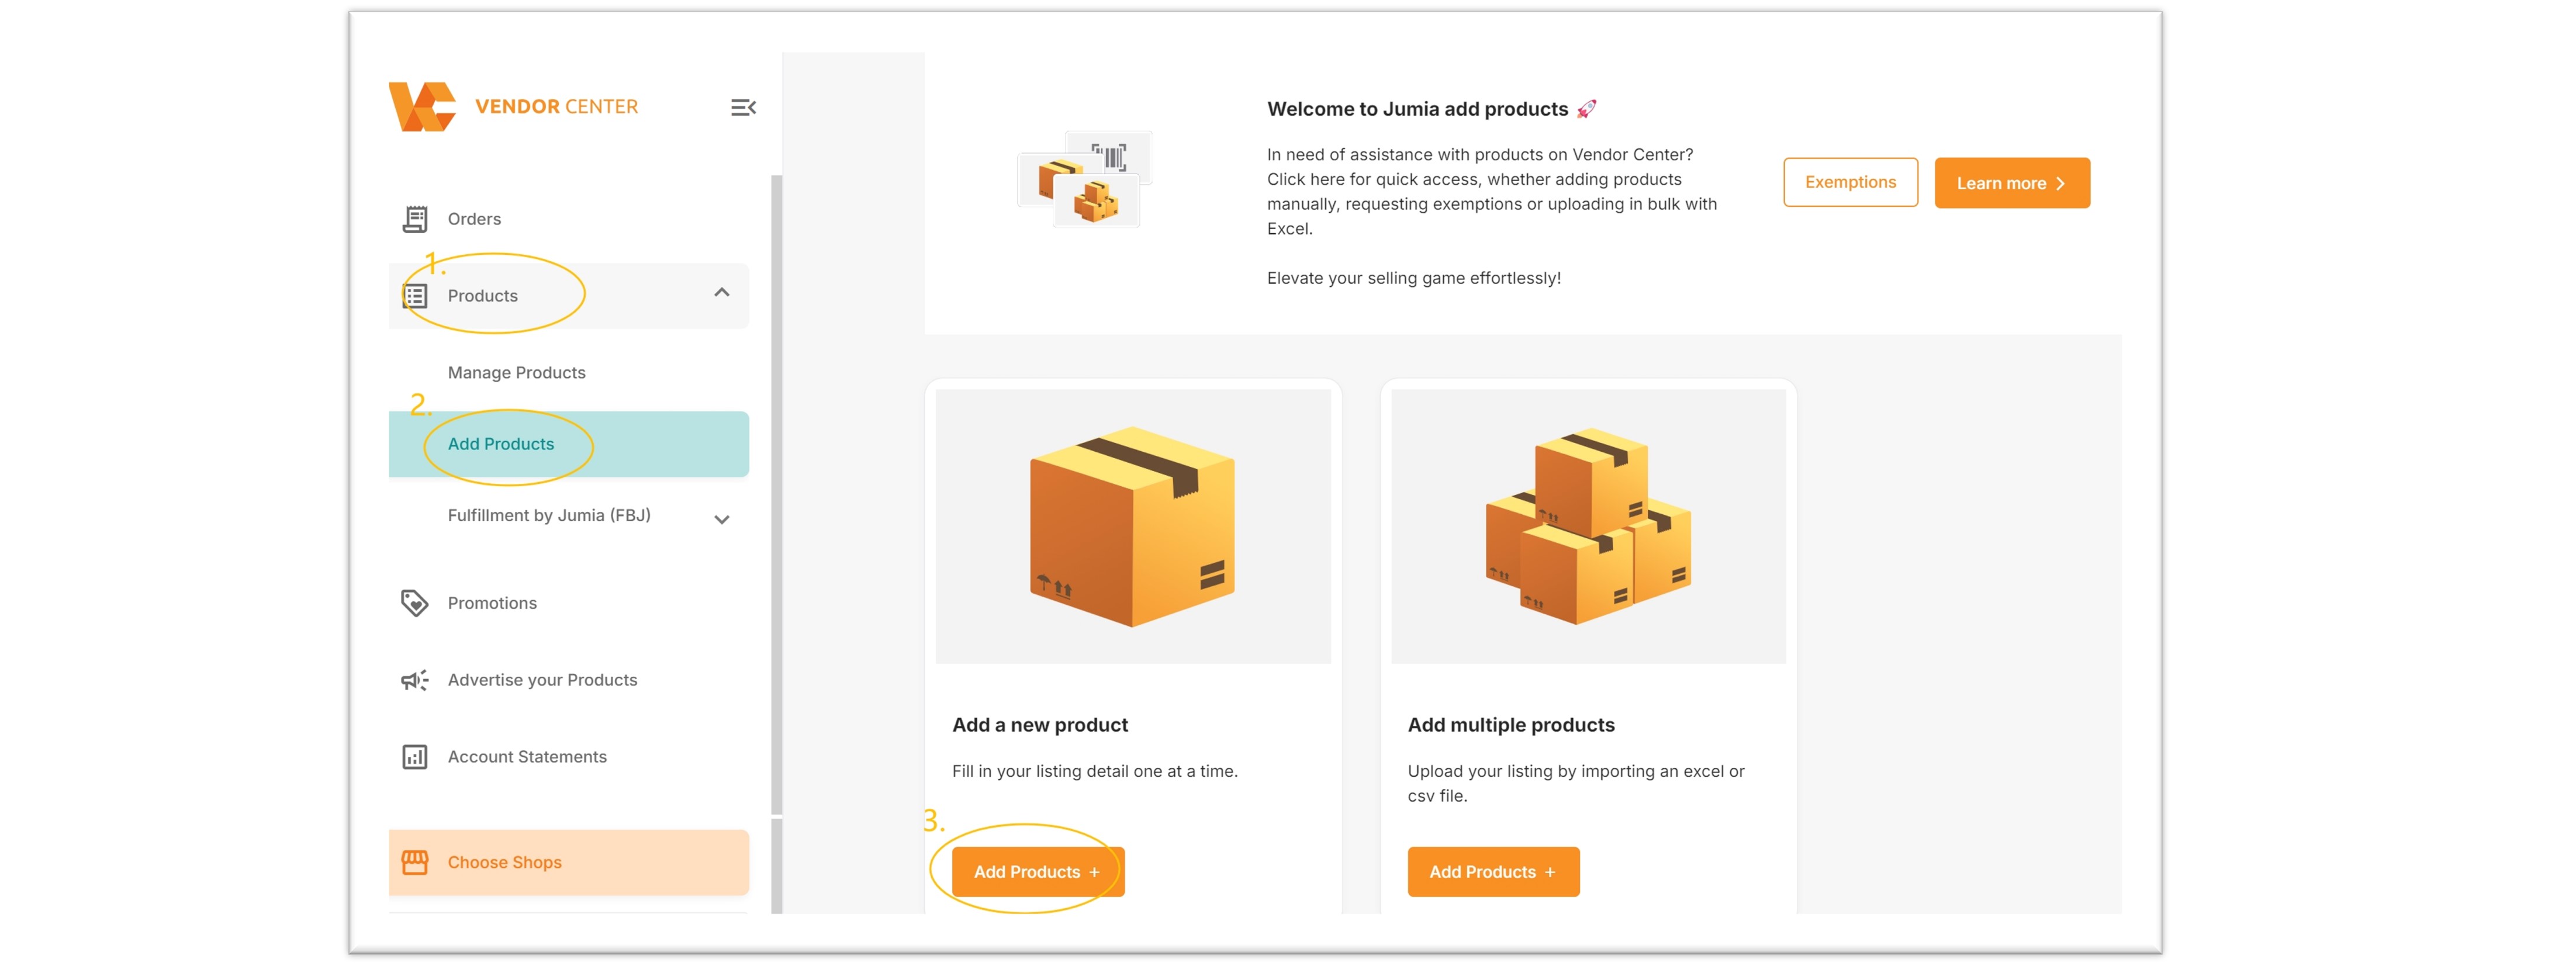Open Manage Products submenu item

click(517, 372)
